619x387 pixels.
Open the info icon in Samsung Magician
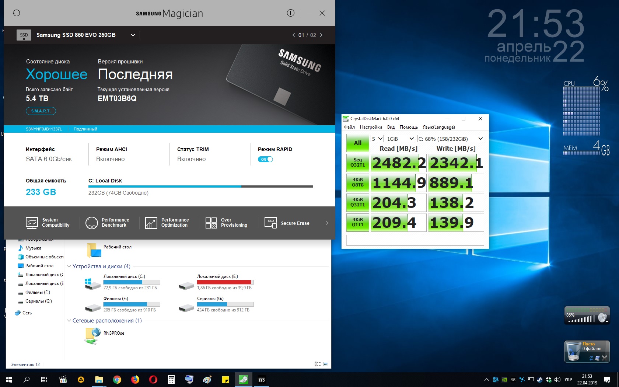point(291,13)
